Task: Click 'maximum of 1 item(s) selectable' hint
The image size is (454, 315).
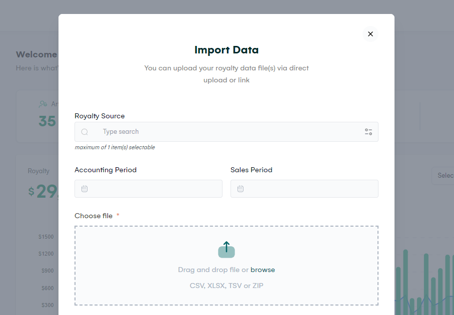Action: pyautogui.click(x=114, y=147)
